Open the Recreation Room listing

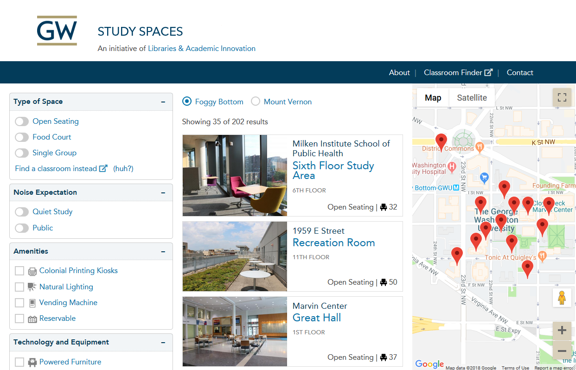(x=334, y=243)
